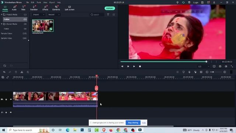Mute the audio track
This screenshot has width=236, height=133.
point(11,112)
